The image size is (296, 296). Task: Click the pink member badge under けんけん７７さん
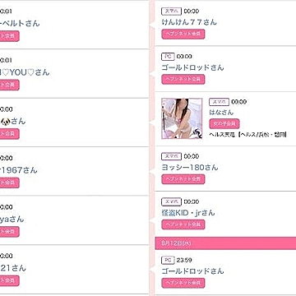pyautogui.click(x=183, y=34)
